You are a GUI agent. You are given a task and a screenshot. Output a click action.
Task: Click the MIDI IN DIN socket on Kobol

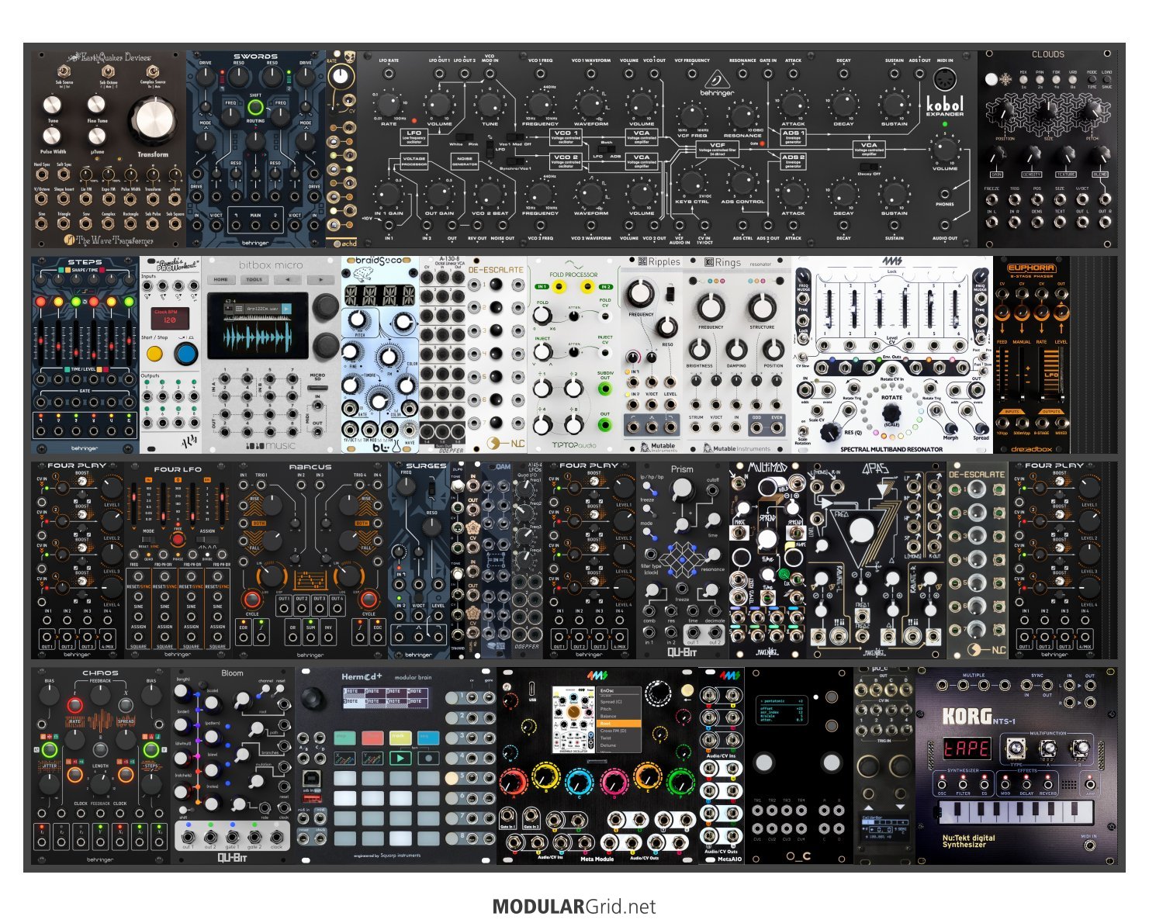(944, 81)
